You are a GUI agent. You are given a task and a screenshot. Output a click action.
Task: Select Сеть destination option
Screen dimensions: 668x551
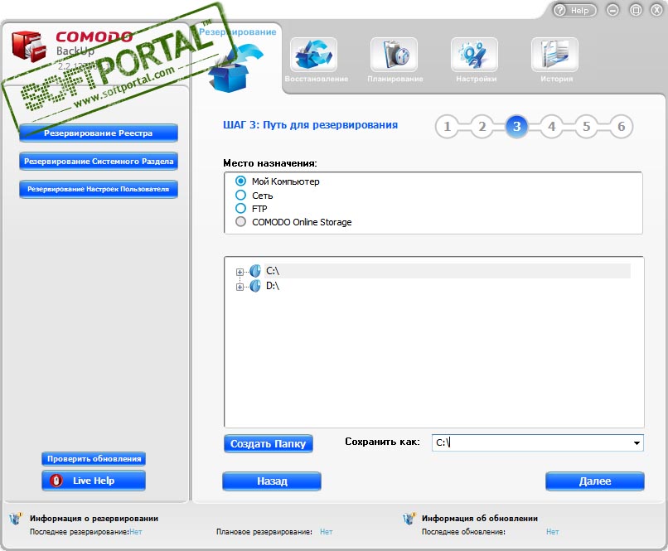coord(240,195)
